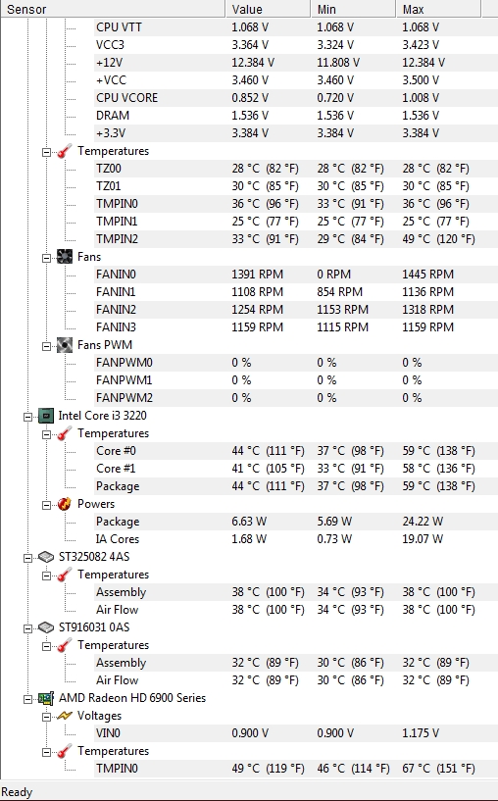Click the ST325082 4AS hard drive icon
This screenshot has width=498, height=801.
coord(46,557)
